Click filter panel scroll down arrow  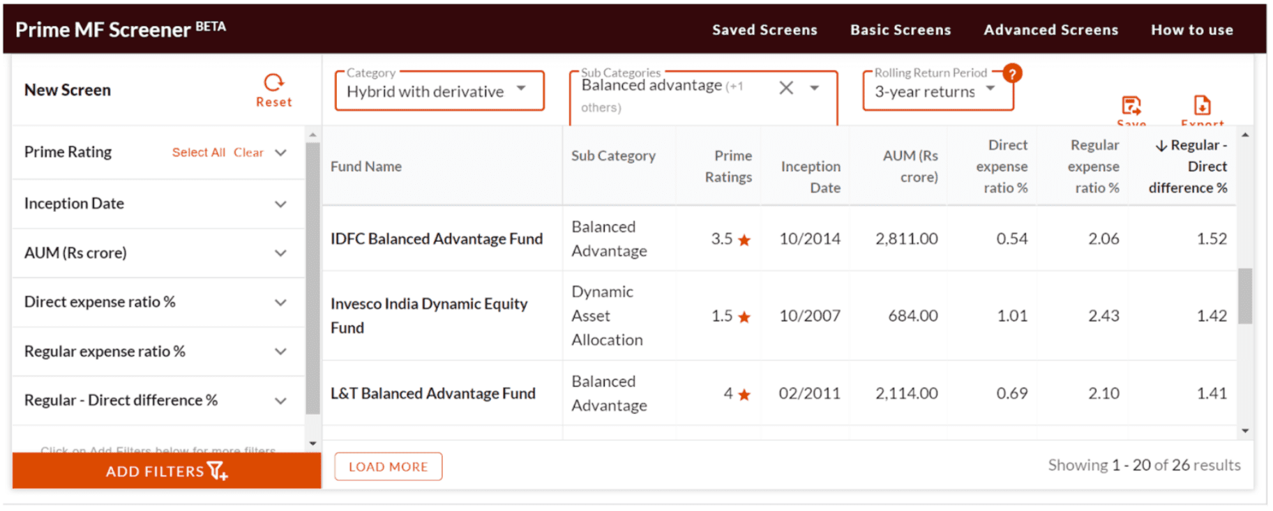point(312,443)
